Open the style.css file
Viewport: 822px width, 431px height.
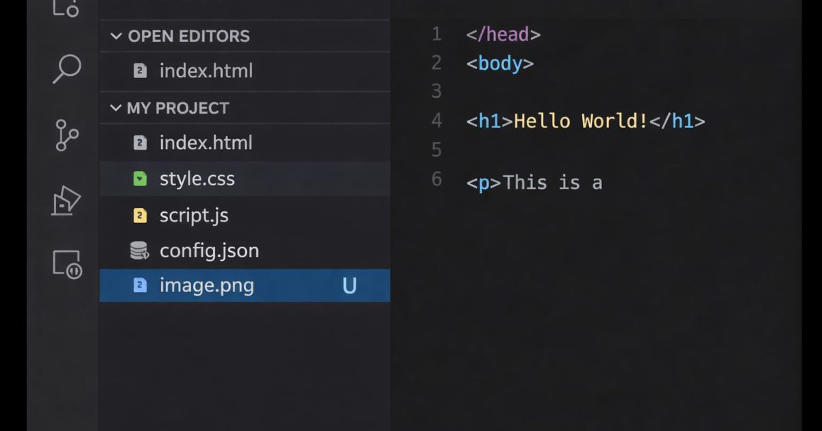197,179
